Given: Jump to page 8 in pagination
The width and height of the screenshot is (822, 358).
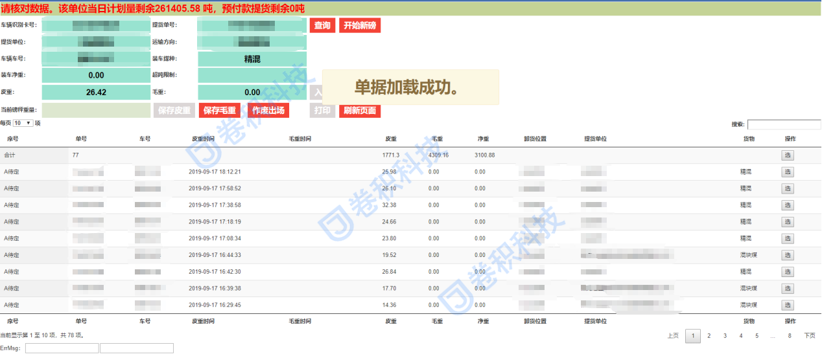Looking at the screenshot, I should click(789, 335).
